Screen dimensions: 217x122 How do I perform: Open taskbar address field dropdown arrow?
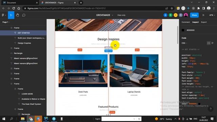[134, 119]
